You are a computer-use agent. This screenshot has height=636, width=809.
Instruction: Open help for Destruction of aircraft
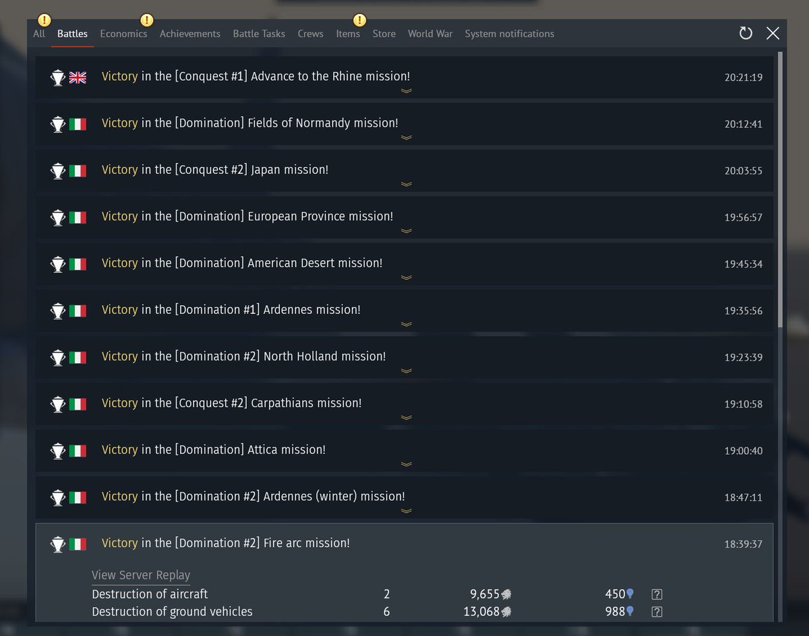657,594
